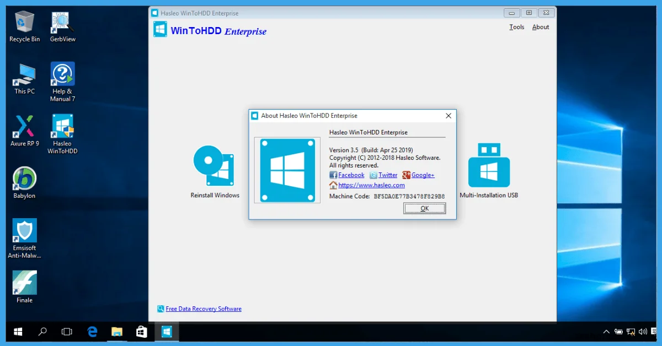Image resolution: width=662 pixels, height=346 pixels.
Task: Open the Recycle Bin desktop icon
Action: pyautogui.click(x=25, y=26)
